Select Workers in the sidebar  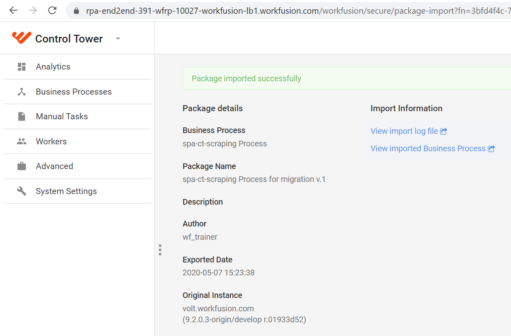[77, 142]
